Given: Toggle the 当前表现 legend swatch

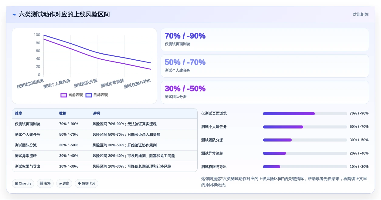Looking at the screenshot, I should tap(64, 95).
